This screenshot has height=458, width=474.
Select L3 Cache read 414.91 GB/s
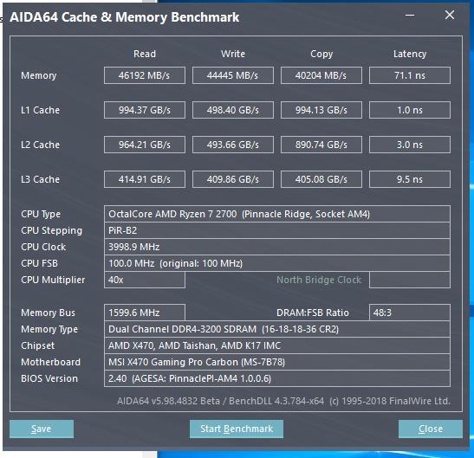(x=145, y=179)
